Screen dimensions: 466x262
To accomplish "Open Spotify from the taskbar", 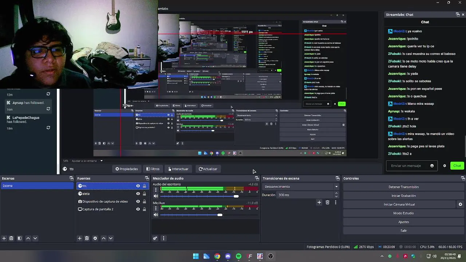I will (x=238, y=256).
